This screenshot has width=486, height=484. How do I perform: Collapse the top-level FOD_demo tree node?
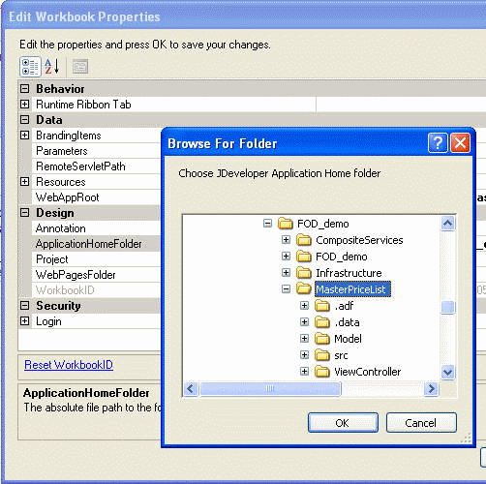(x=267, y=223)
